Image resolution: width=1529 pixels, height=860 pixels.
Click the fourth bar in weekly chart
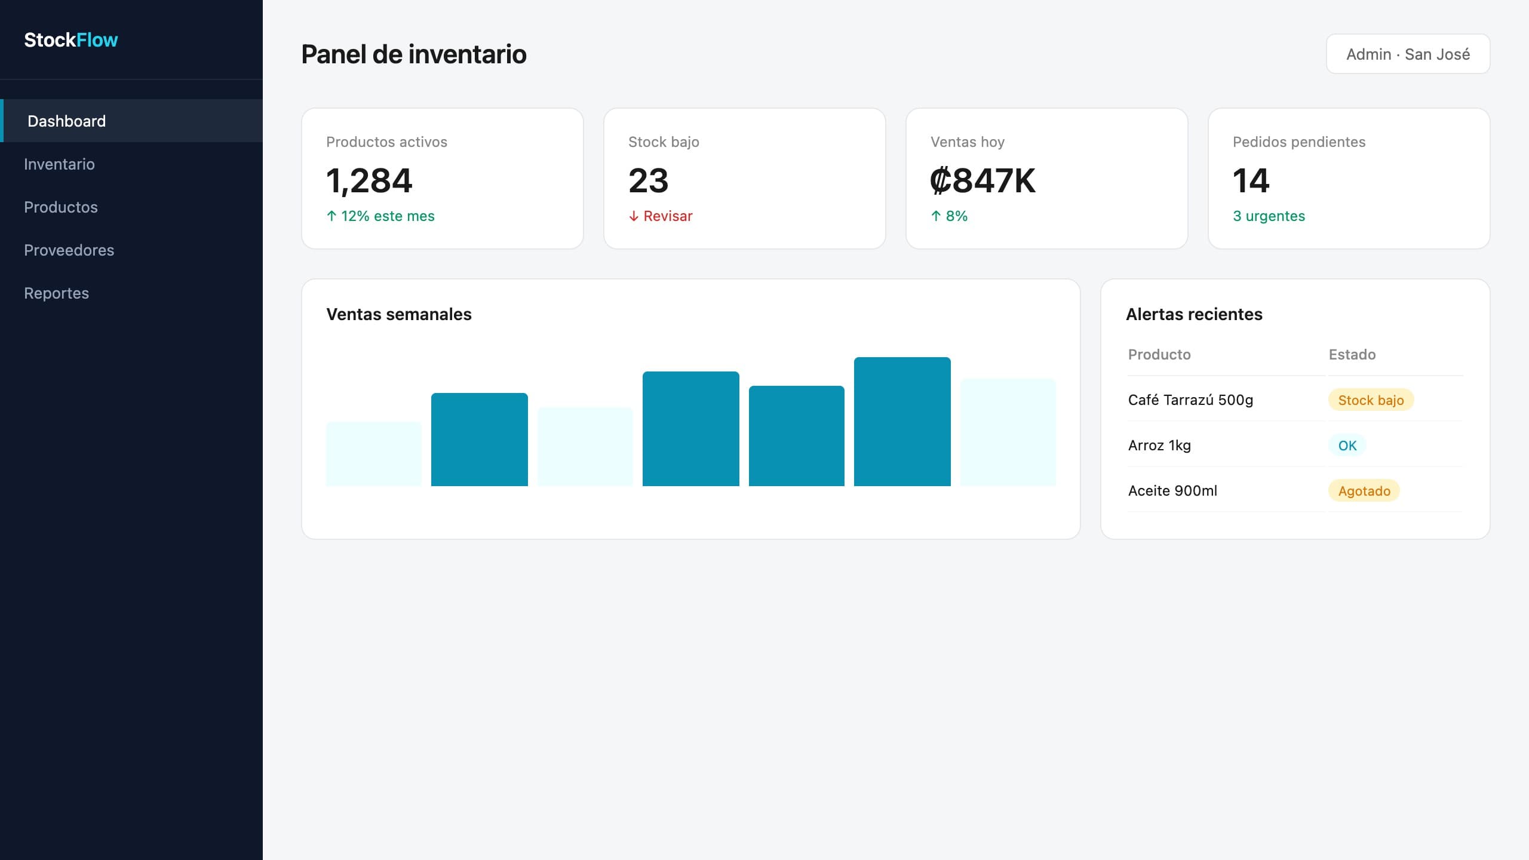(x=691, y=429)
